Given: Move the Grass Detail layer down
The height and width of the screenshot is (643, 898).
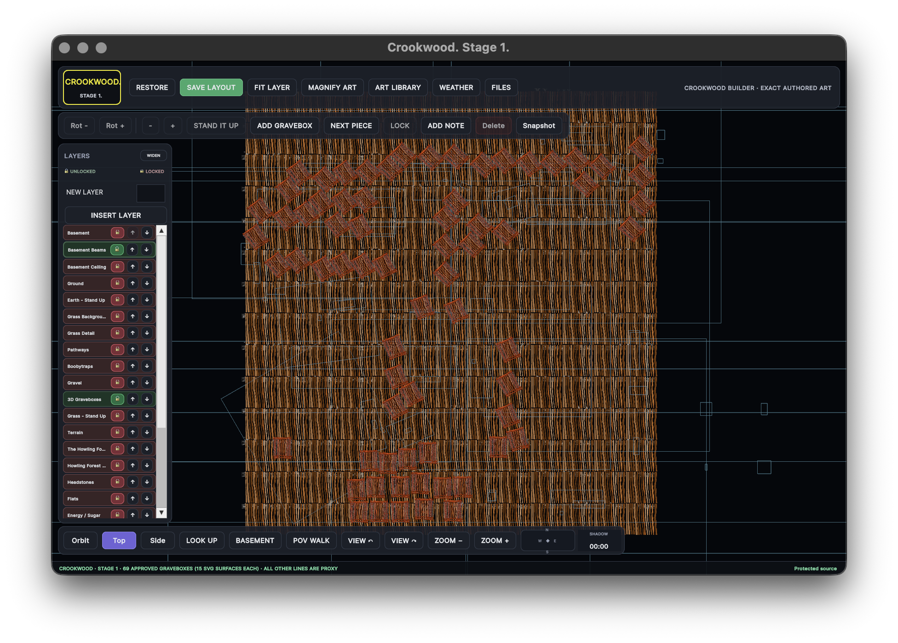Looking at the screenshot, I should pyautogui.click(x=147, y=333).
